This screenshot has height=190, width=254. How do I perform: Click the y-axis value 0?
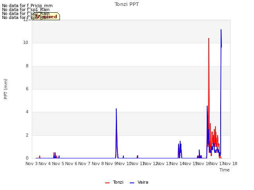(27, 158)
